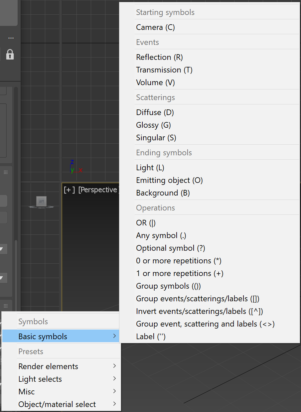Click the ellipsis overflow icon
The image size is (301, 412).
10,38
